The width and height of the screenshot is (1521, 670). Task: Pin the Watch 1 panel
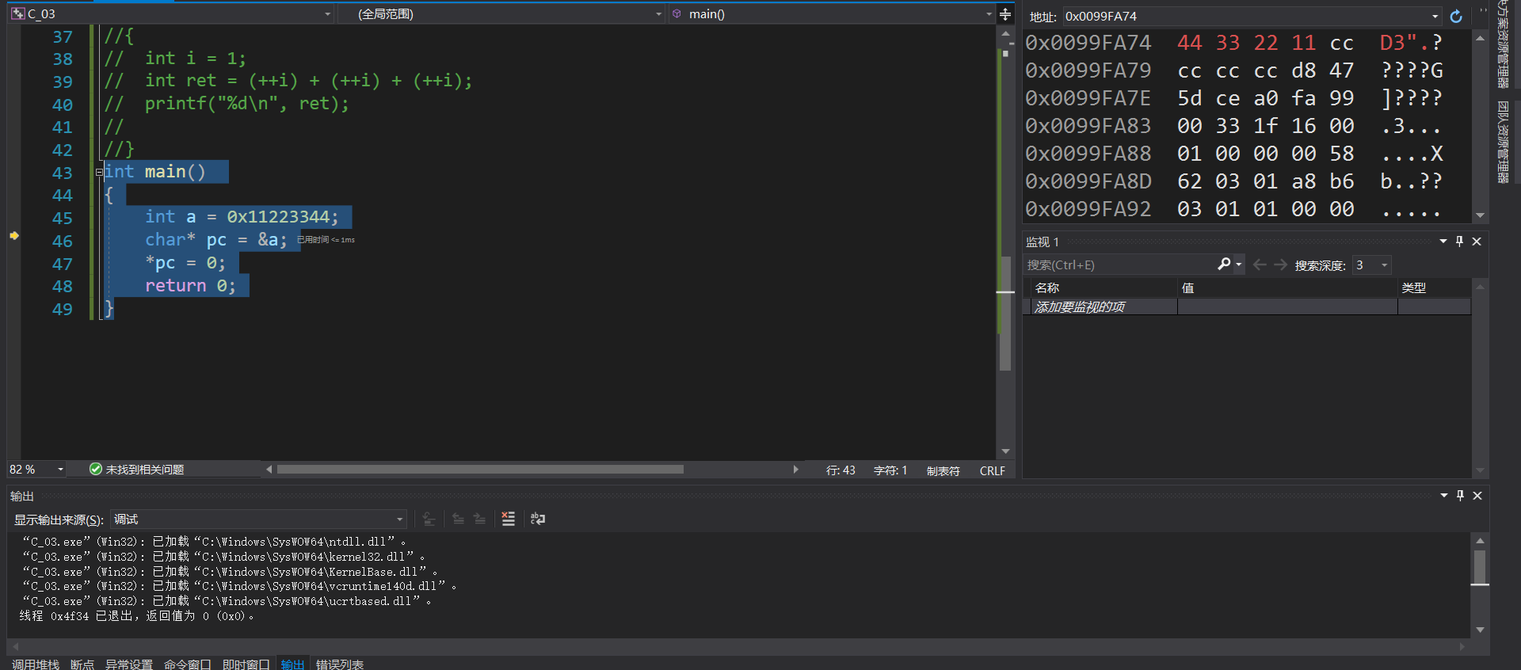(1459, 242)
